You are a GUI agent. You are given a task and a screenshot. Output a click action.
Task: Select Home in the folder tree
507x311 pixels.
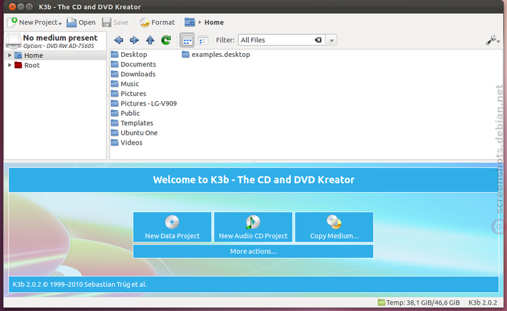[x=34, y=55]
